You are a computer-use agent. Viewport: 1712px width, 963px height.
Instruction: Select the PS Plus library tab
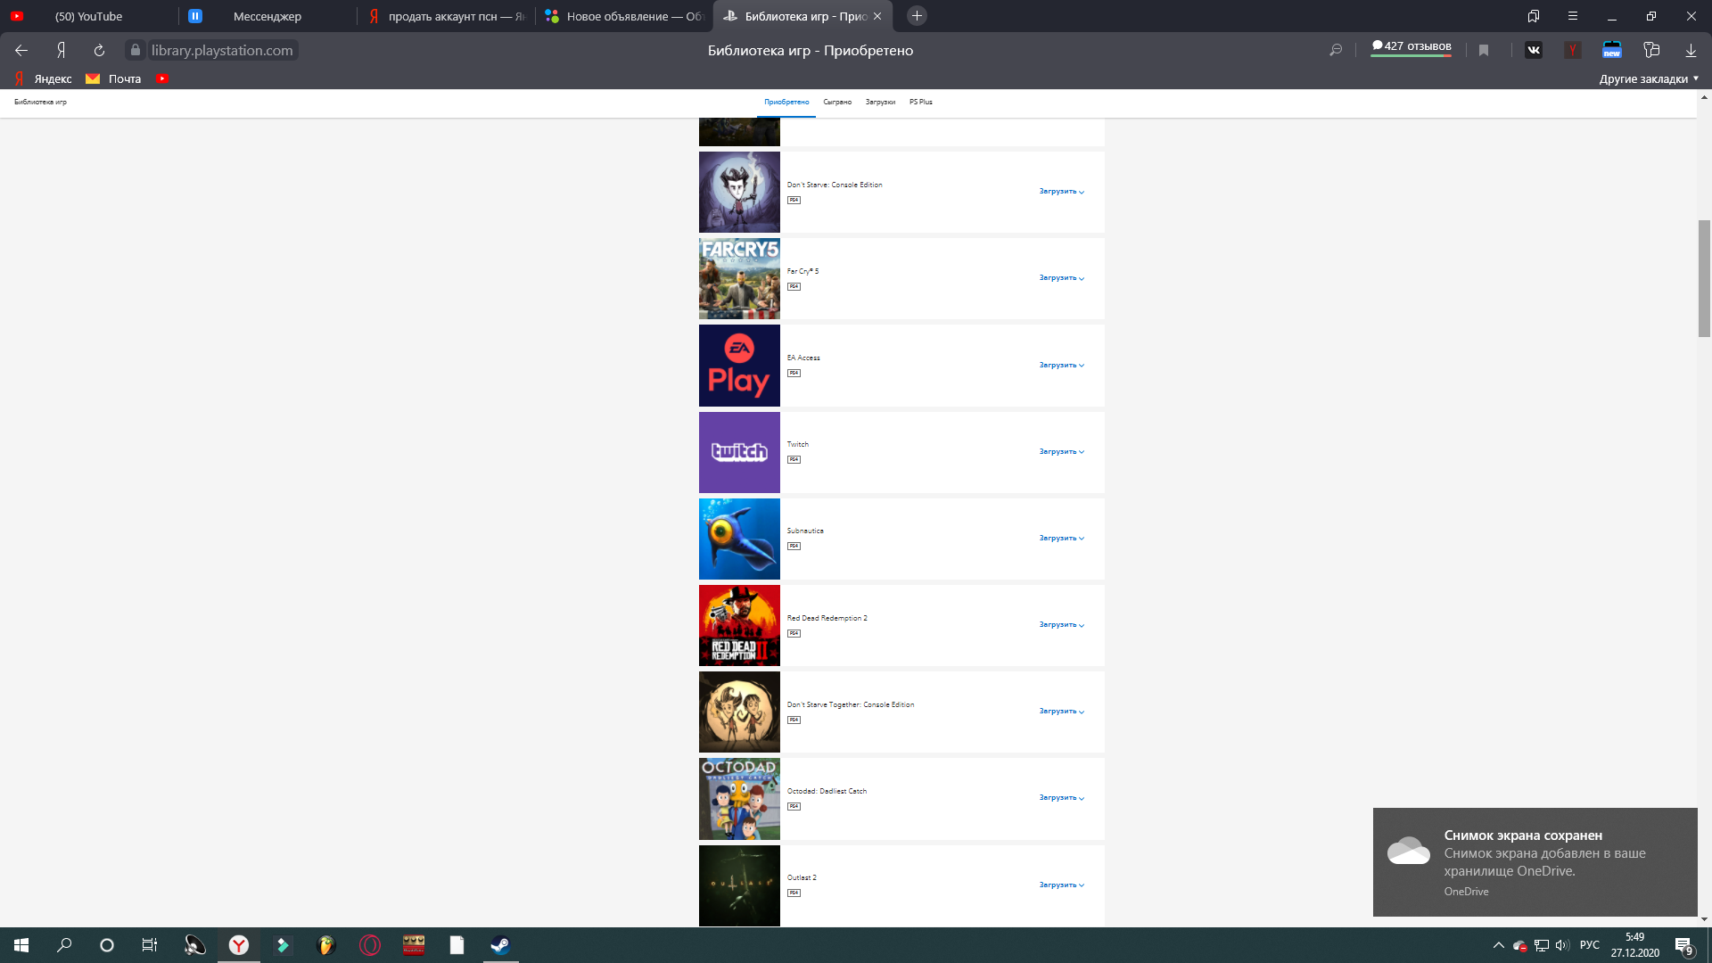[921, 103]
